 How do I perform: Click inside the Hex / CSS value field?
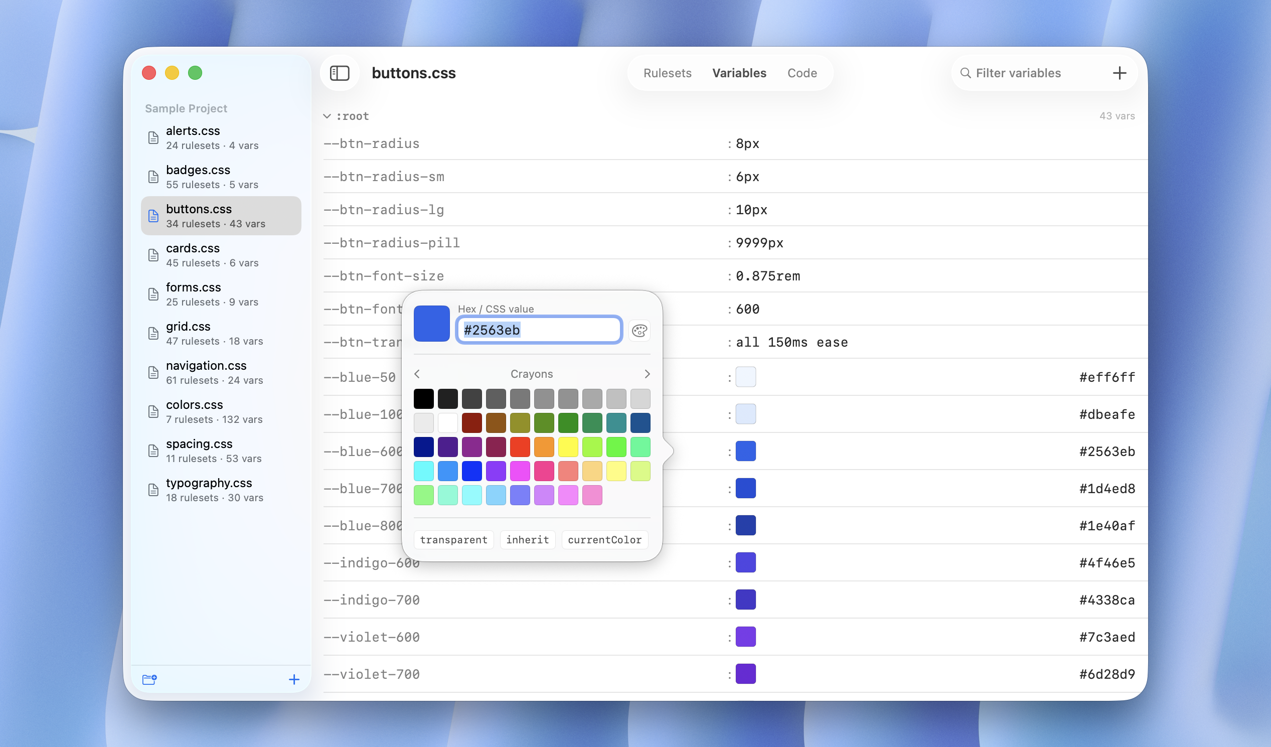point(539,330)
